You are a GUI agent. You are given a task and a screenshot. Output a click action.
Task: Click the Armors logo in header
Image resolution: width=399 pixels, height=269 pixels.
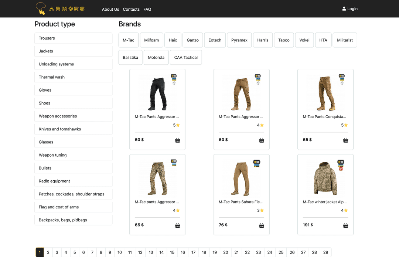[60, 8]
